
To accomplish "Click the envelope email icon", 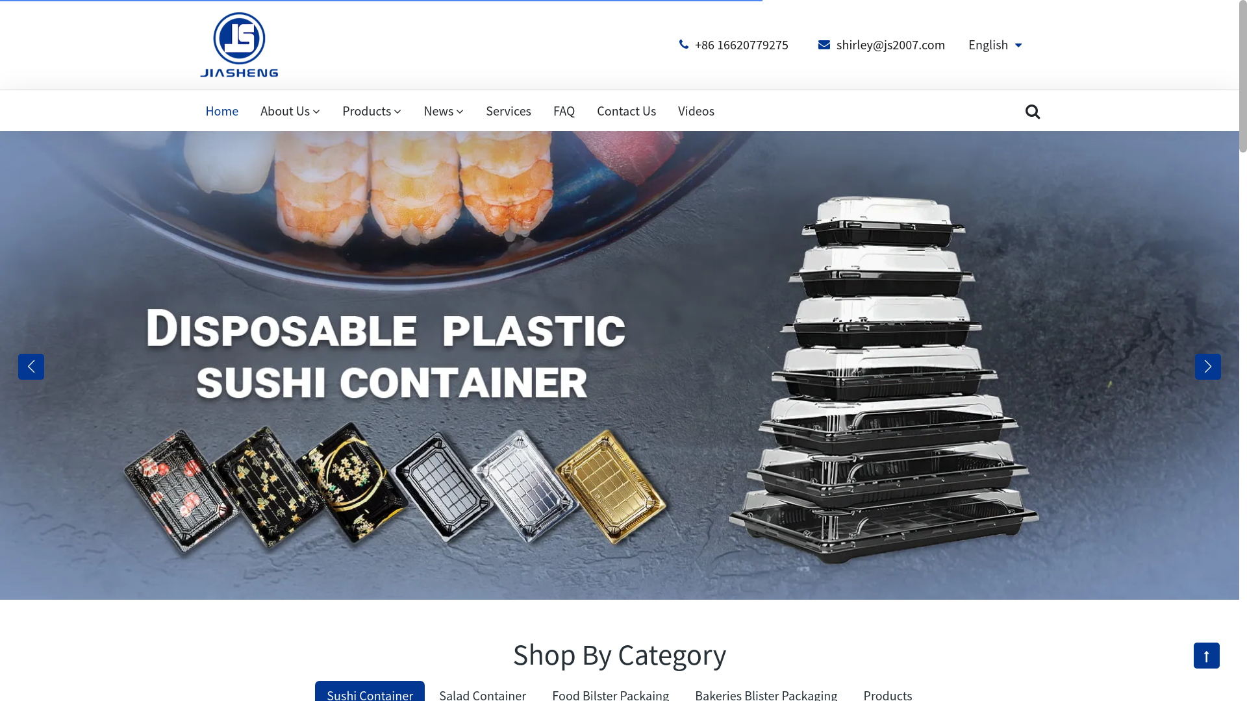I will pyautogui.click(x=824, y=44).
